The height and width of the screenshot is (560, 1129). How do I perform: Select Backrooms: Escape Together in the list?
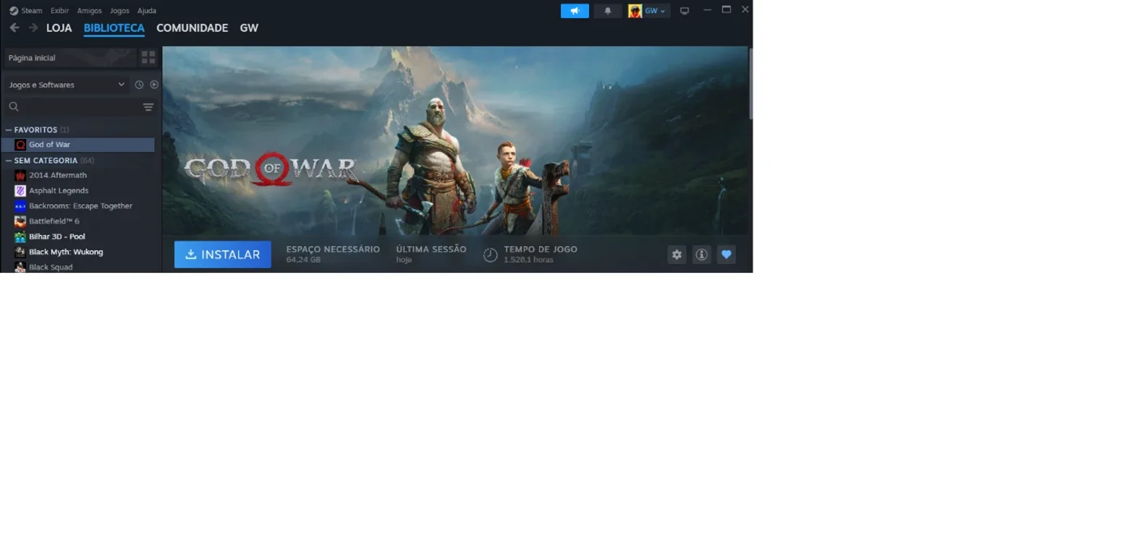(x=78, y=205)
